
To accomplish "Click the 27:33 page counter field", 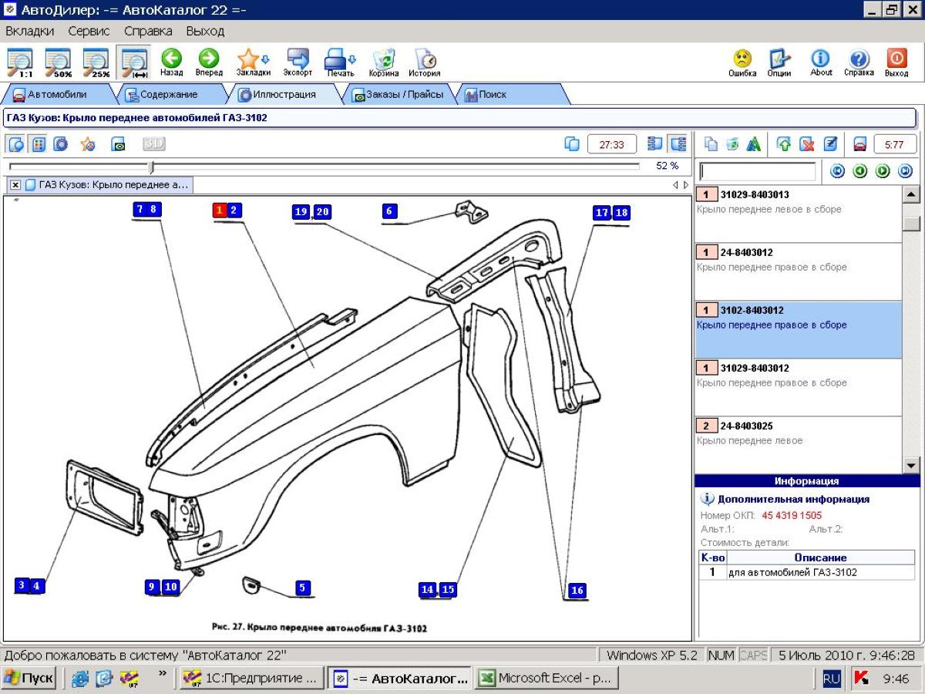I will [x=612, y=144].
